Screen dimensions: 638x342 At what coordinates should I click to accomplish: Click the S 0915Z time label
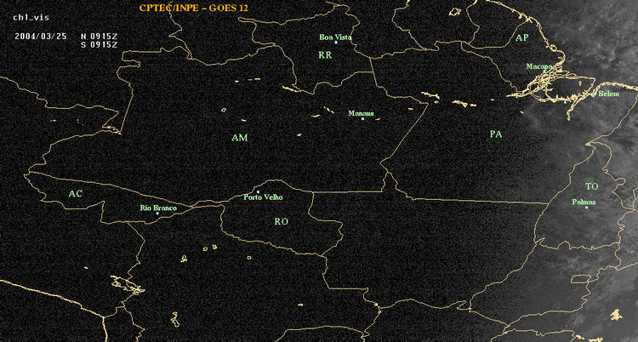click(99, 45)
